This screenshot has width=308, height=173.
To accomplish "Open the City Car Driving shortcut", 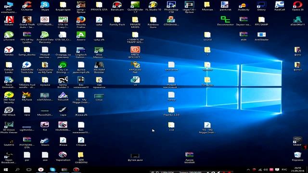I will (63, 67).
